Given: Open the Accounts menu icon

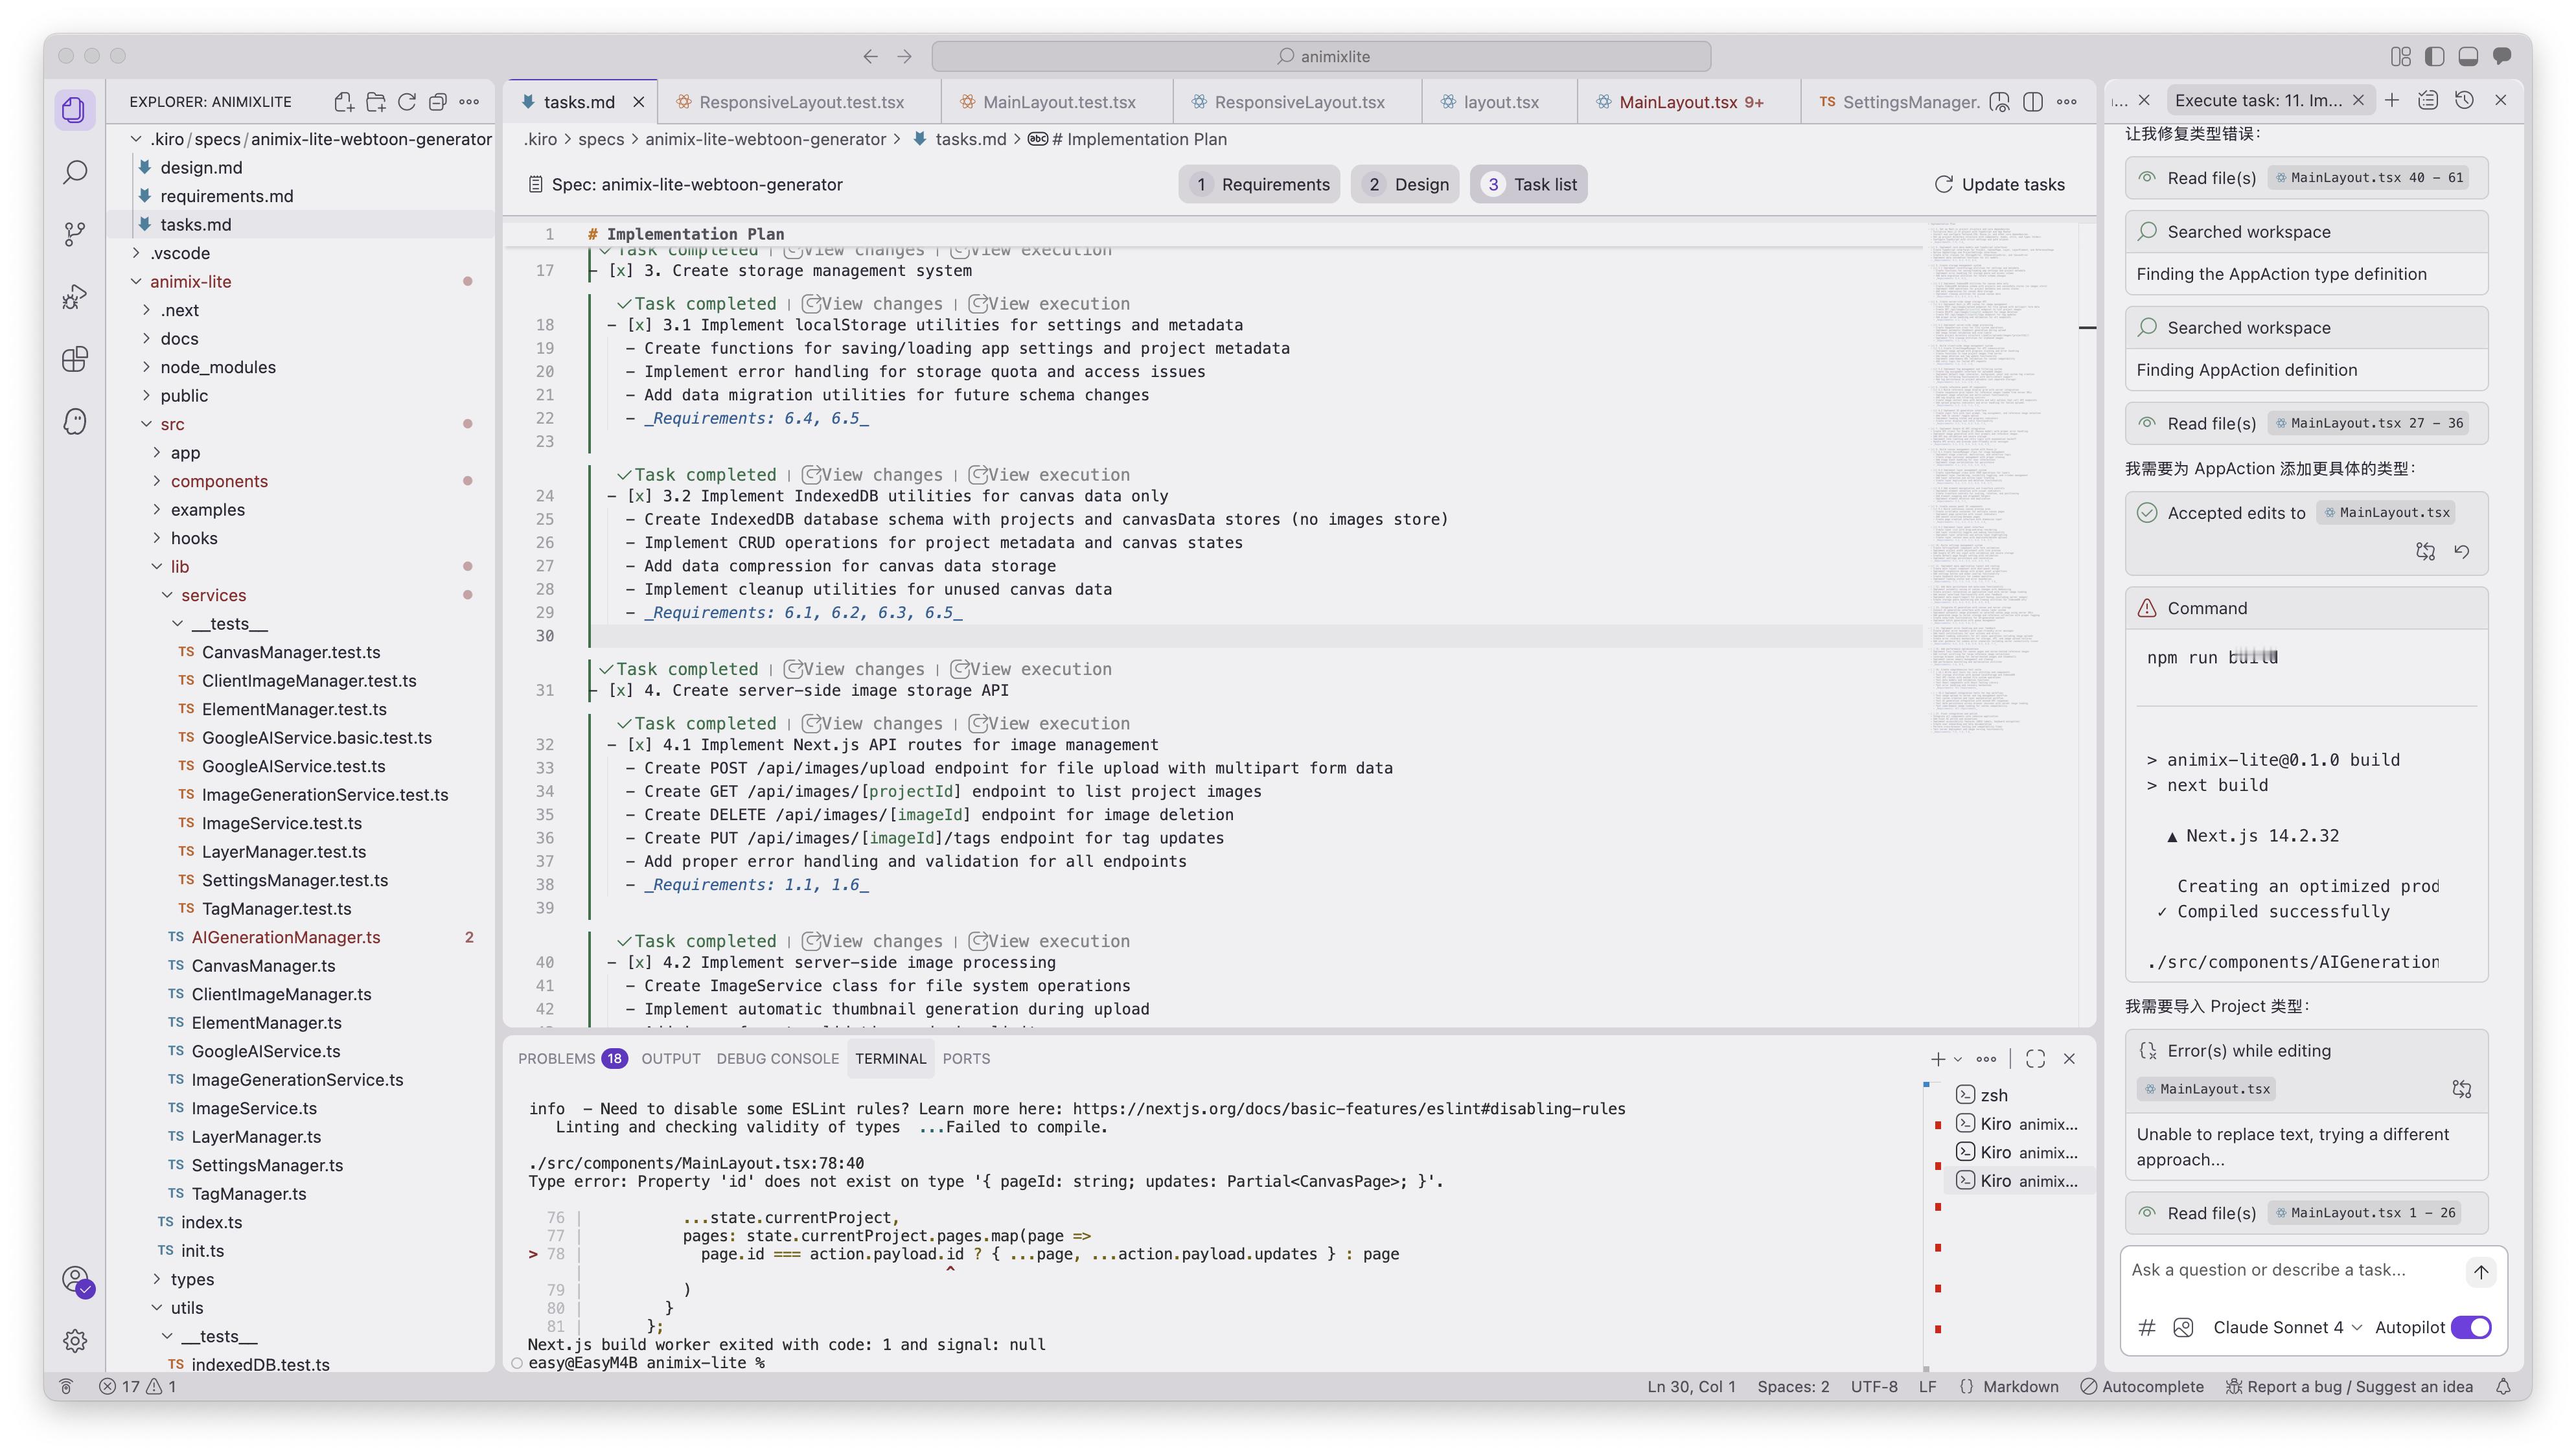Looking at the screenshot, I should coord(76,1280).
